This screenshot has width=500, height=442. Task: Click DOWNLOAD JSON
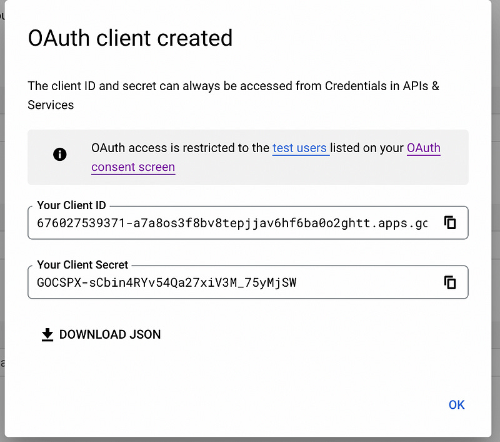109,334
